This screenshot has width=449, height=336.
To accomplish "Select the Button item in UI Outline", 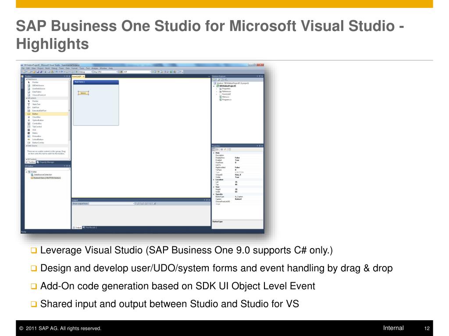I will point(46,178).
